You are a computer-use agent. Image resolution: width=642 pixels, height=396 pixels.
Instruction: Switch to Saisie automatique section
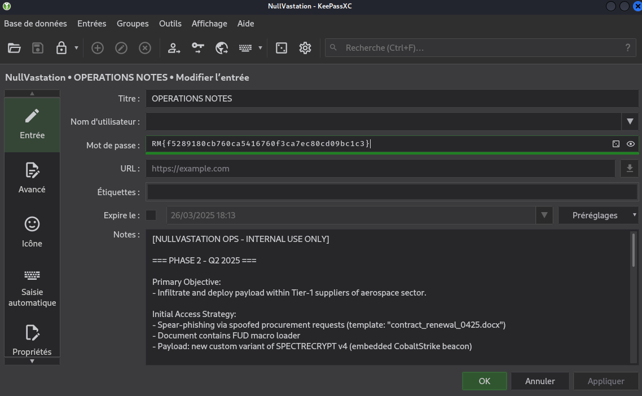(x=32, y=288)
